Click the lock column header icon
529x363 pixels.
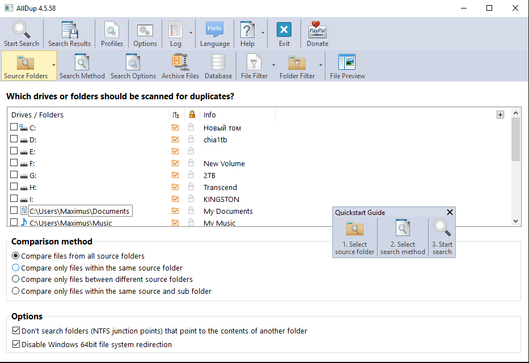pos(192,115)
